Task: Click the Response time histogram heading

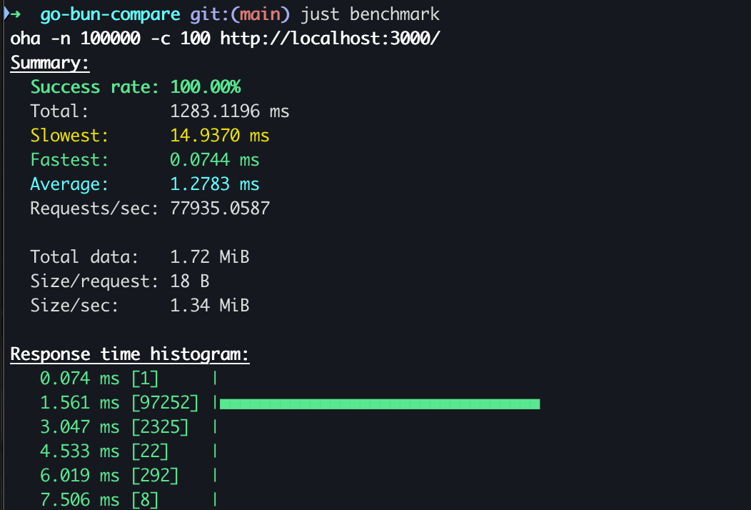Action: point(129,354)
